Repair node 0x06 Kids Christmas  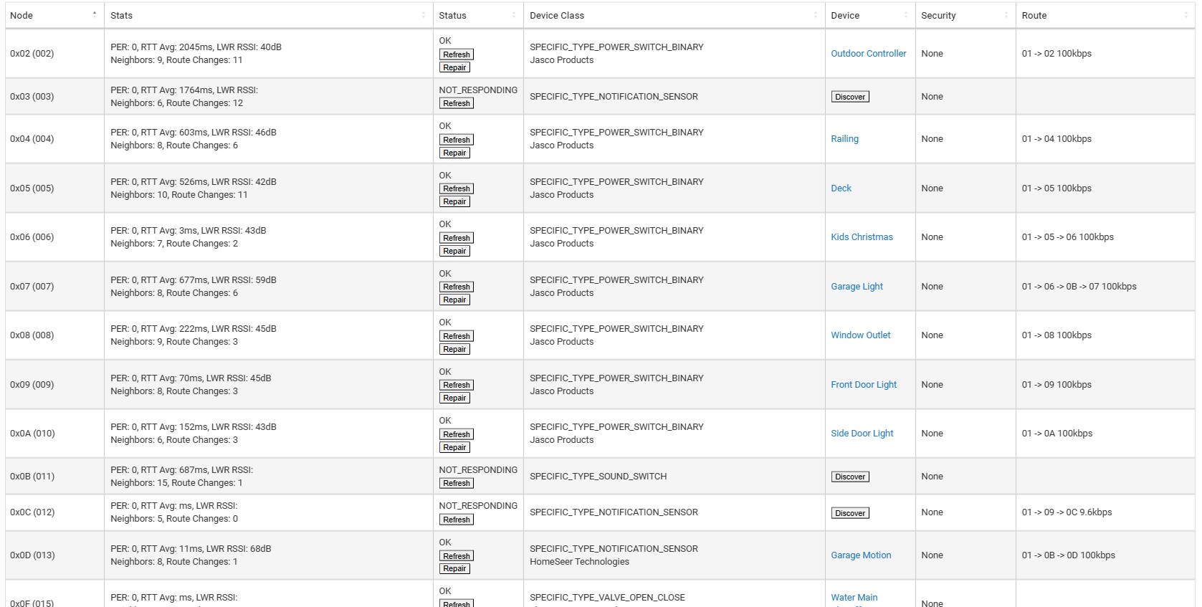pos(454,251)
